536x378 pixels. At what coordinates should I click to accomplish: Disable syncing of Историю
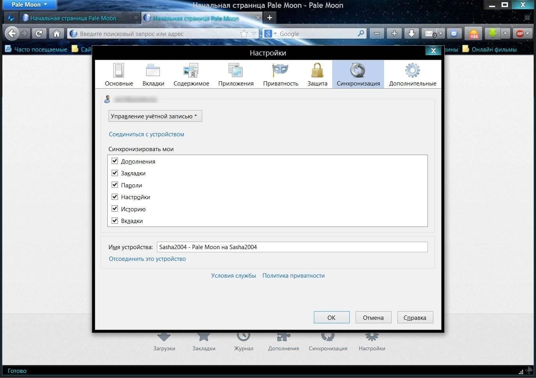point(115,209)
